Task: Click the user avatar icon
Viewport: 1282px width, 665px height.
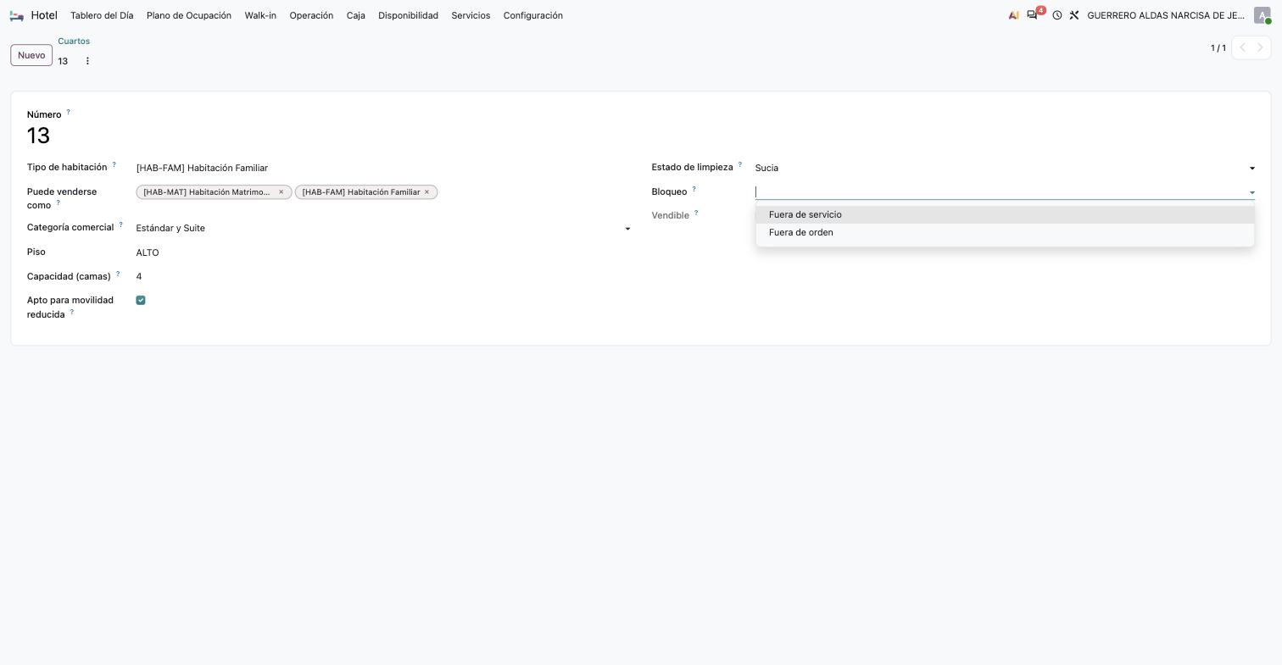Action: pyautogui.click(x=1262, y=15)
